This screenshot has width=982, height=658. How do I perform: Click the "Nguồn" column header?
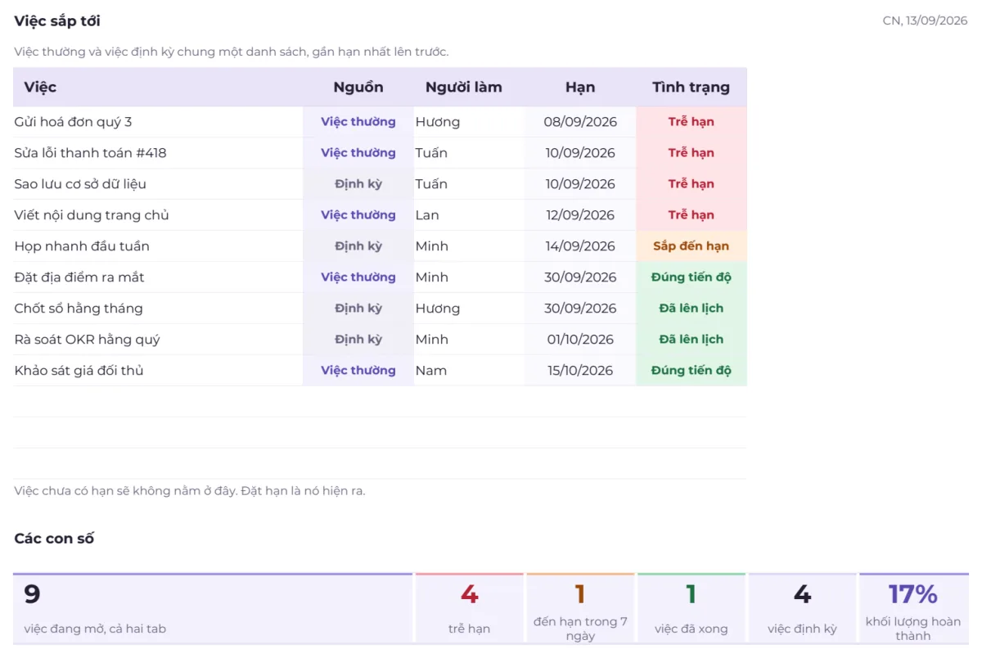pos(358,88)
